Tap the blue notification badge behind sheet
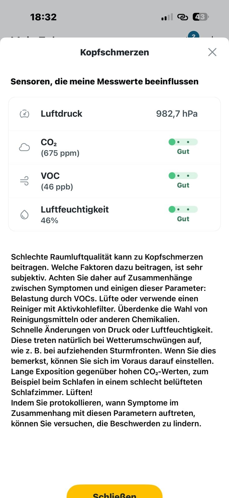229x498 pixels. pos(194,35)
